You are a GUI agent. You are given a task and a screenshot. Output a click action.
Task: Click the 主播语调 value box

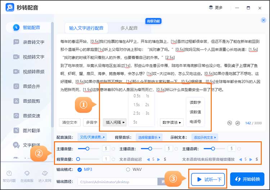[231, 149]
